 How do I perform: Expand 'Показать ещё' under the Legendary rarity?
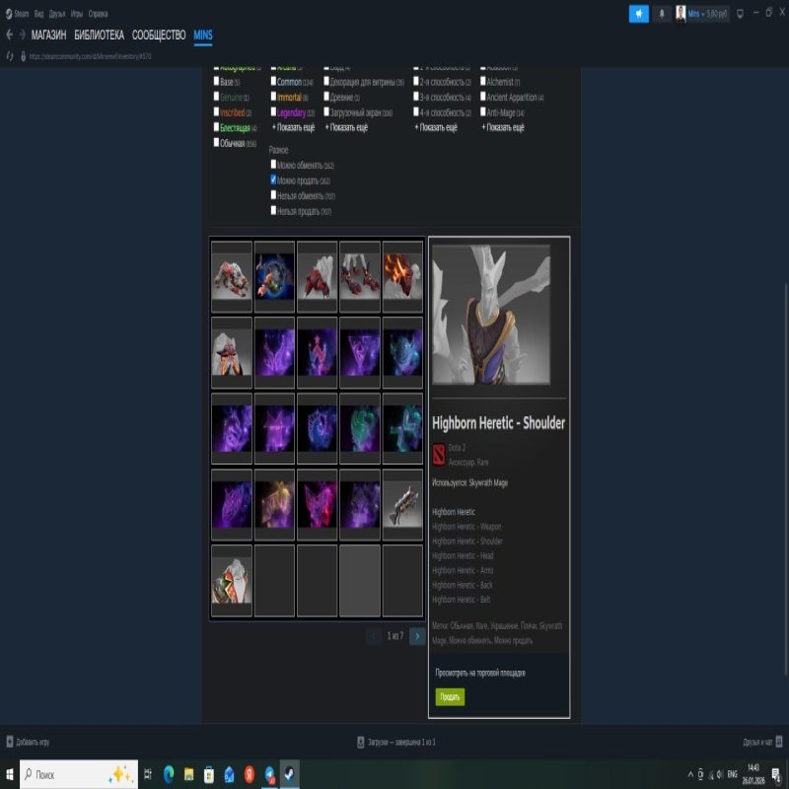coord(293,127)
